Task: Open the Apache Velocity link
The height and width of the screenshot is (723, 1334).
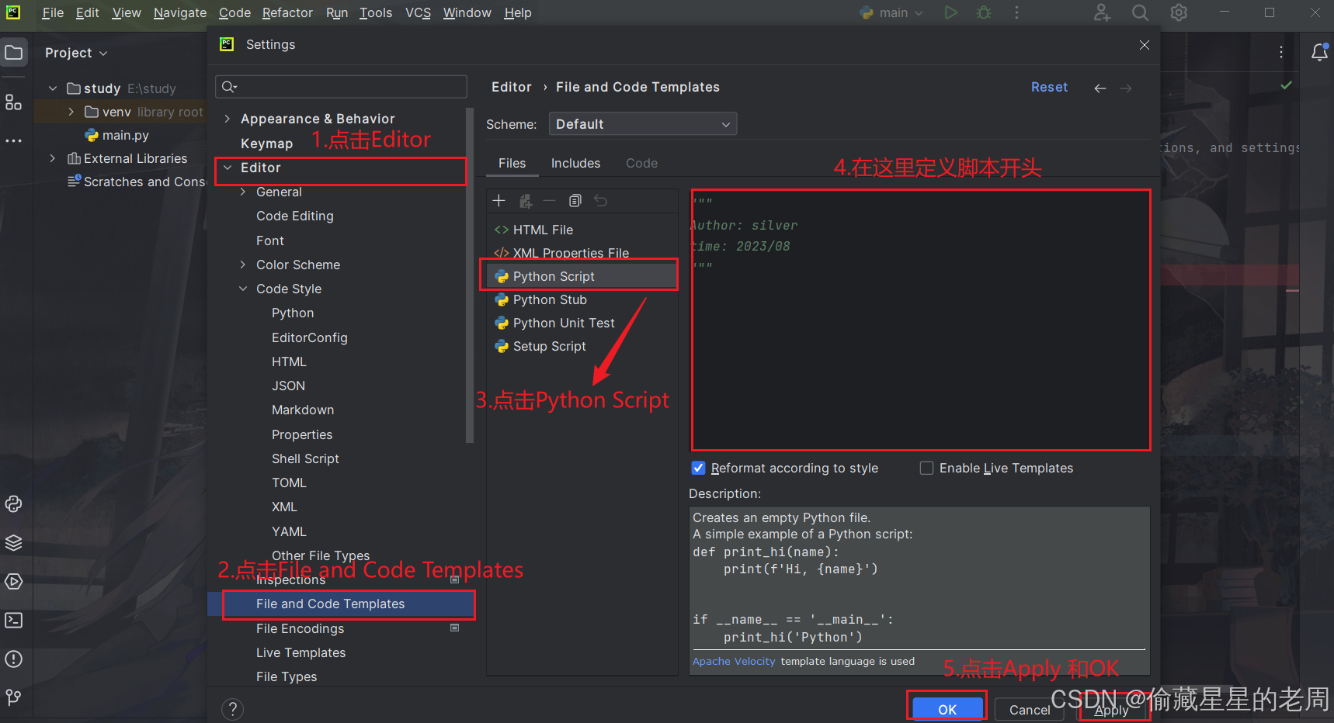Action: click(x=734, y=661)
